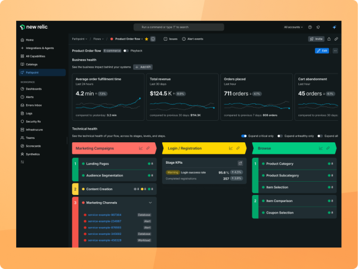Select Pathpoint in sidebar

pos(42,72)
